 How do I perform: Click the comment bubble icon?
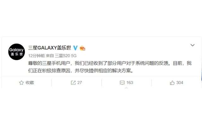[x=122, y=83]
